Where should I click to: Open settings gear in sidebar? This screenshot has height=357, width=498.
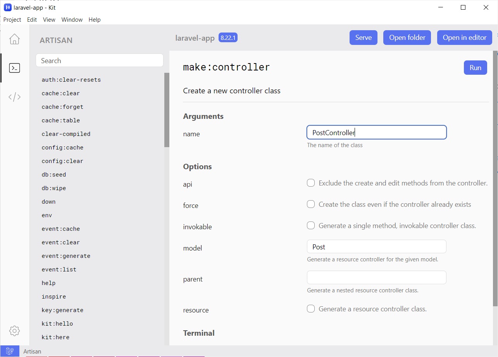pos(14,331)
